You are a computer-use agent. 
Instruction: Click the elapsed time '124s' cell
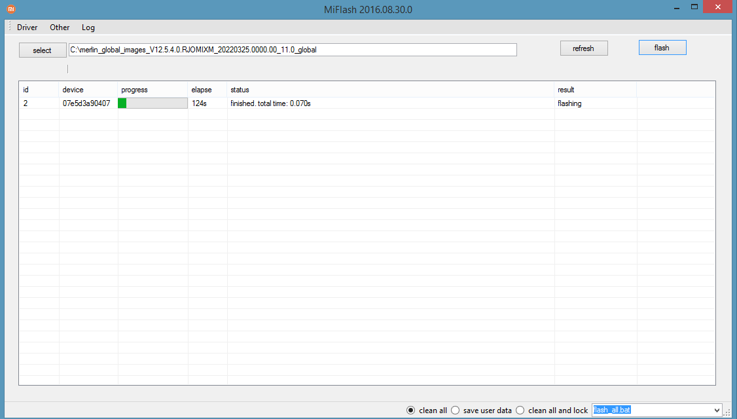(x=199, y=103)
